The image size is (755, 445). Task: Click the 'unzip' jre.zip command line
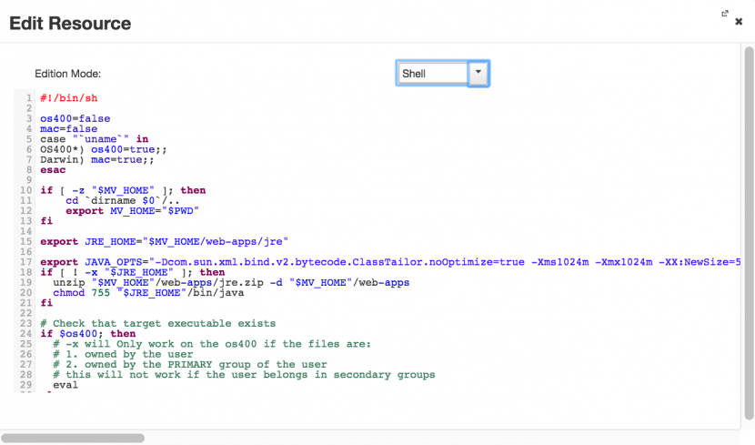(231, 282)
